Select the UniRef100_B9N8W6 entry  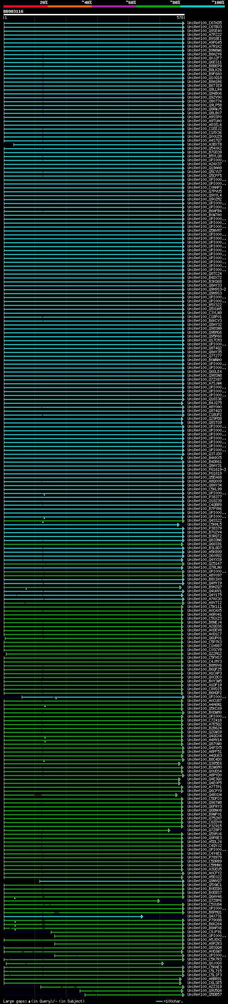(204, 50)
